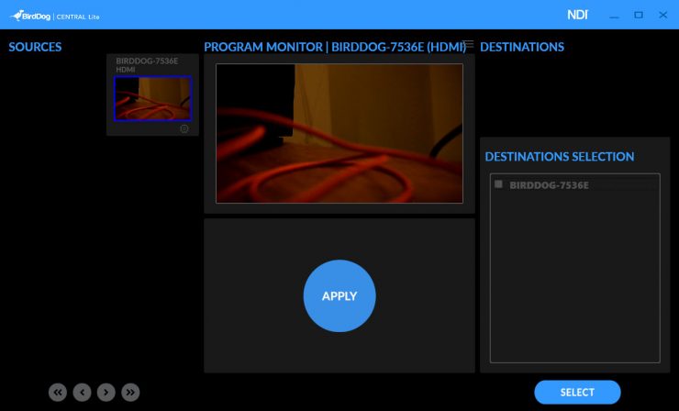Click the first page double-arrow button
The image size is (679, 411).
click(58, 393)
